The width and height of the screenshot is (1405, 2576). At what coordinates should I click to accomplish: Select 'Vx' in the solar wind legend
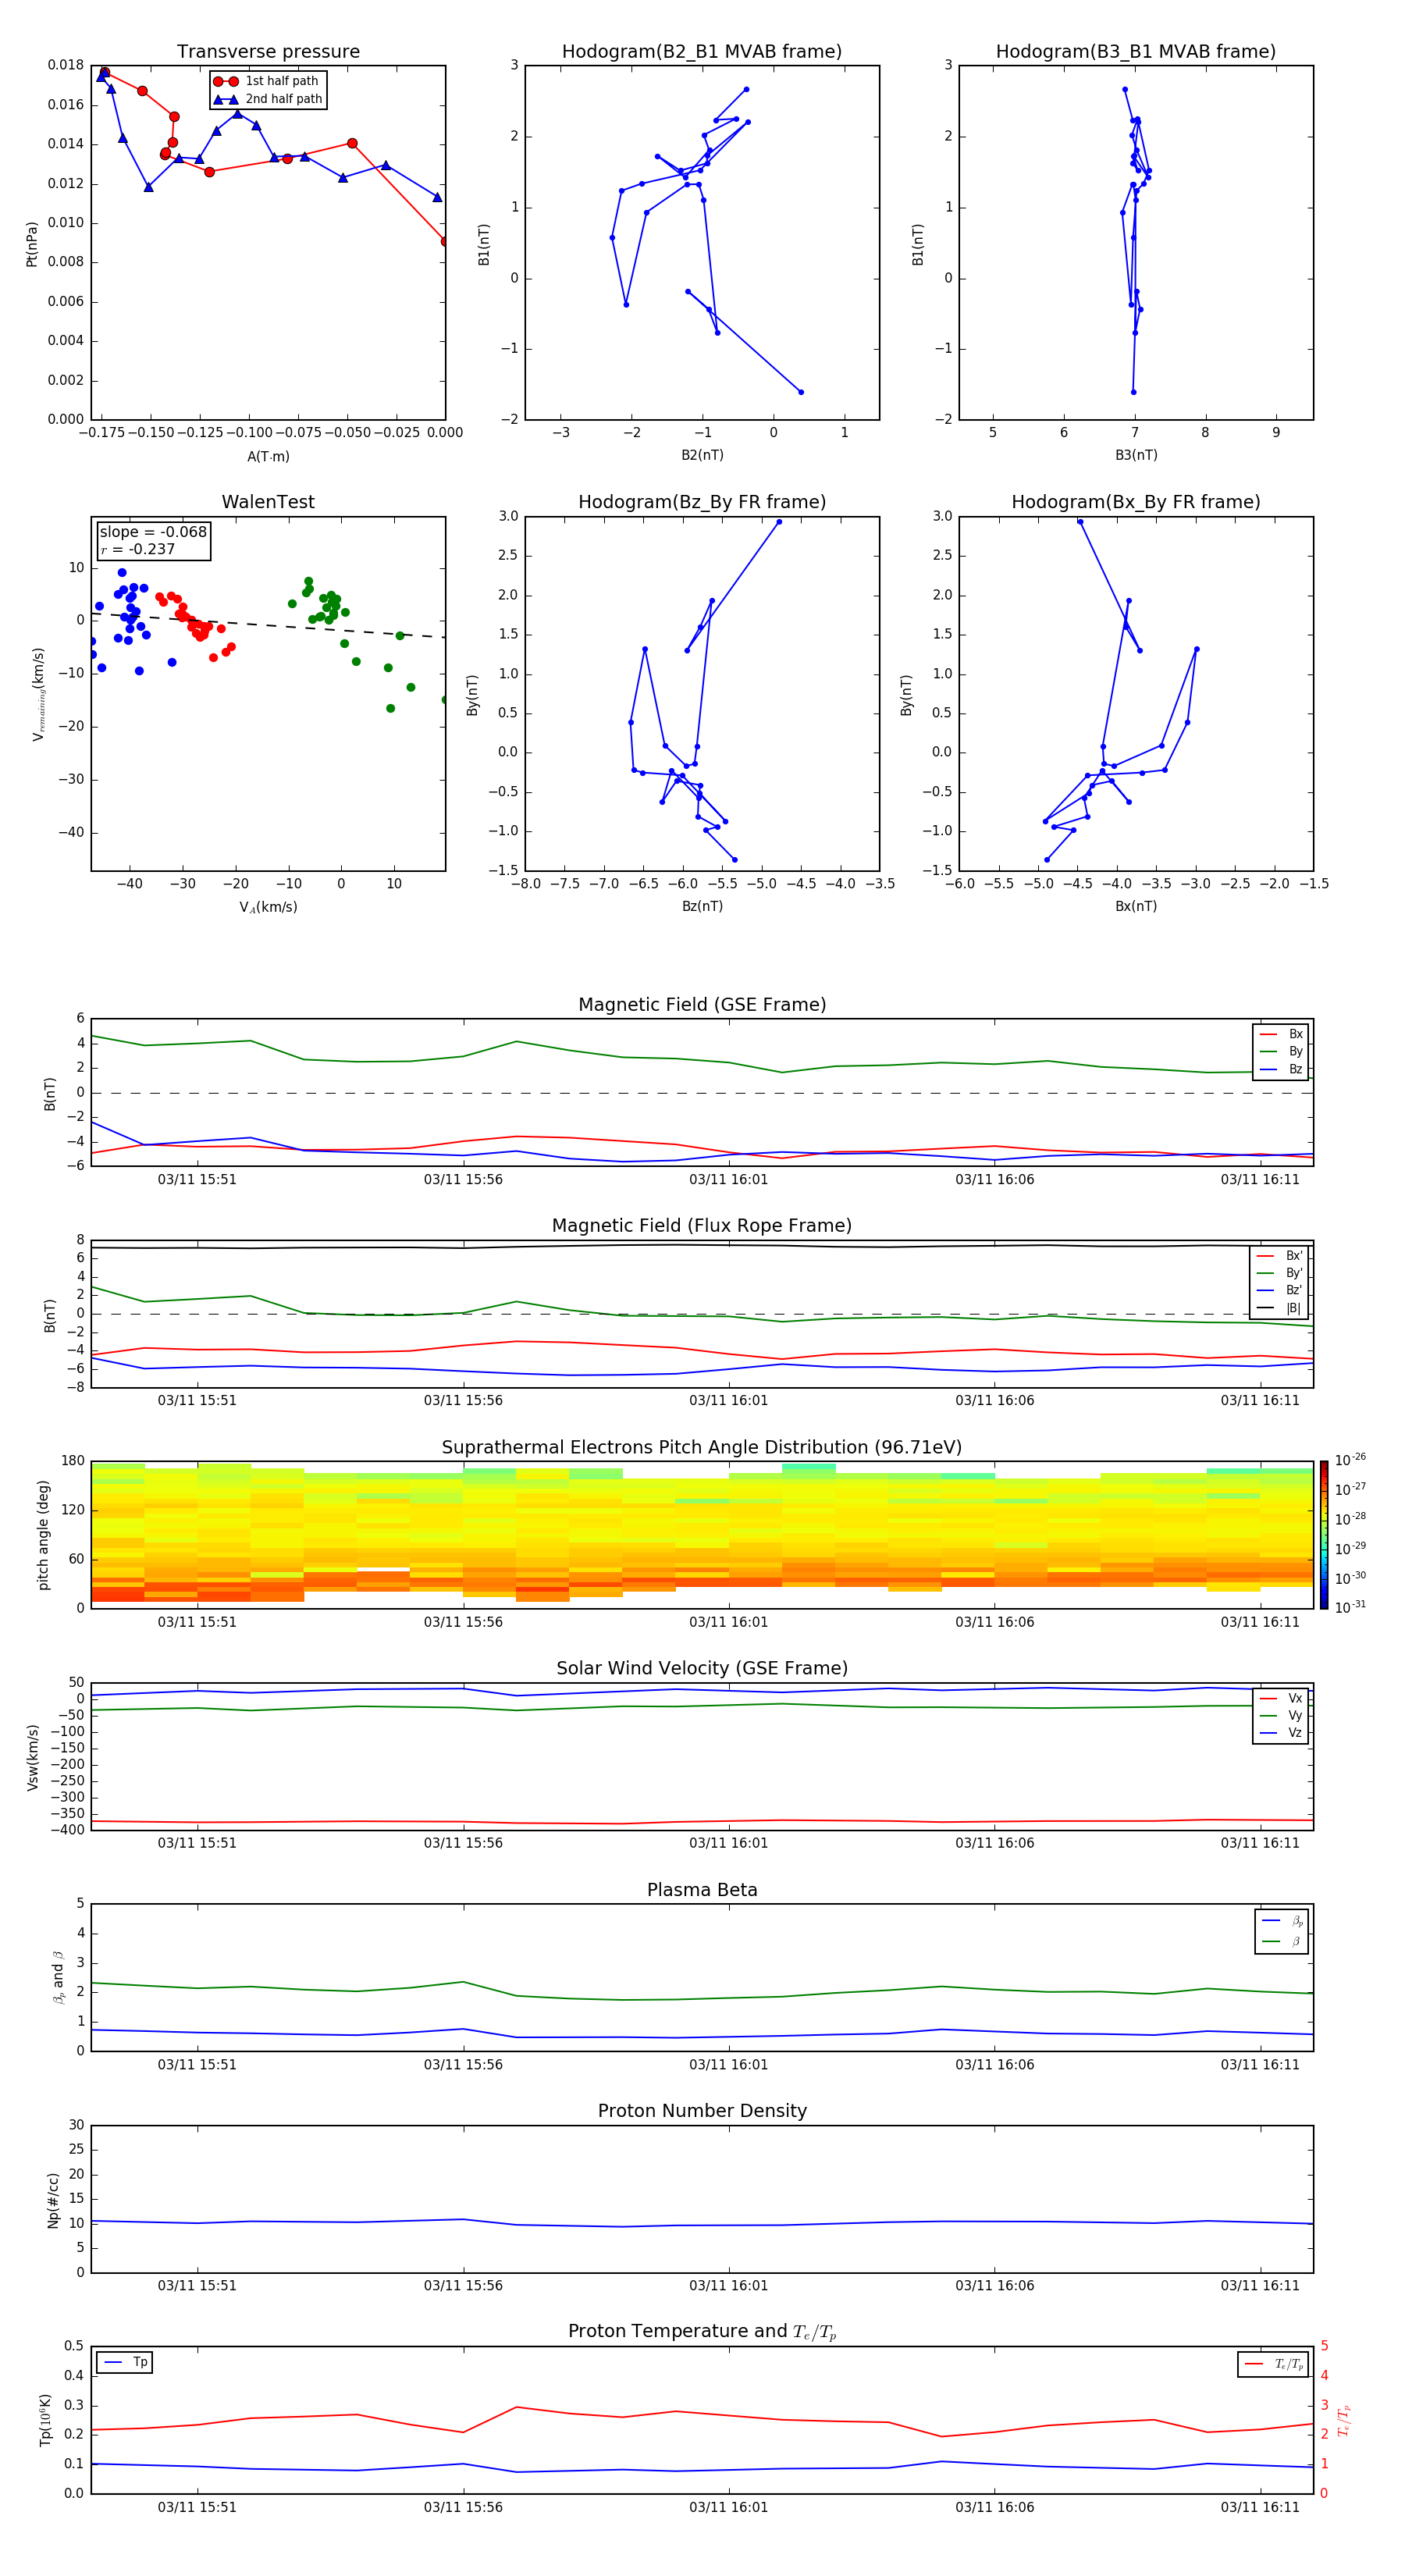1281,1698
